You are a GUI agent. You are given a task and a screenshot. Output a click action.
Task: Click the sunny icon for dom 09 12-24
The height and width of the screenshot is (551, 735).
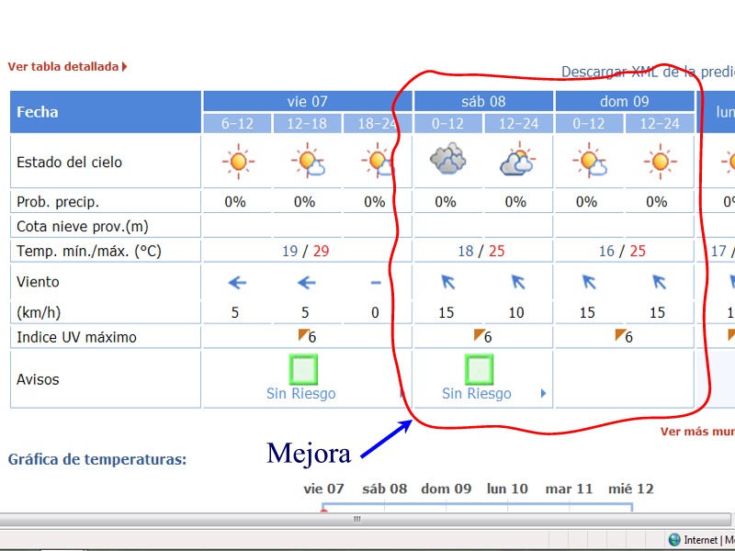(659, 162)
